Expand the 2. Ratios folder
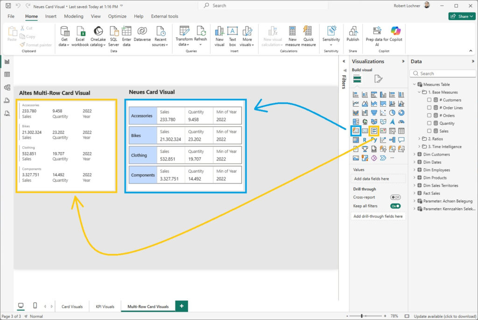The height and width of the screenshot is (320, 478). pyautogui.click(x=418, y=139)
